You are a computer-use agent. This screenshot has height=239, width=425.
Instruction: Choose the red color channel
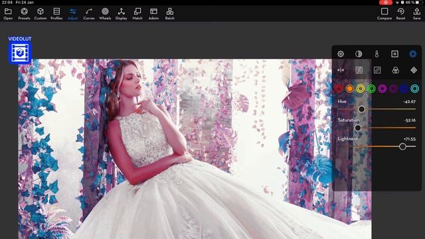pos(339,88)
